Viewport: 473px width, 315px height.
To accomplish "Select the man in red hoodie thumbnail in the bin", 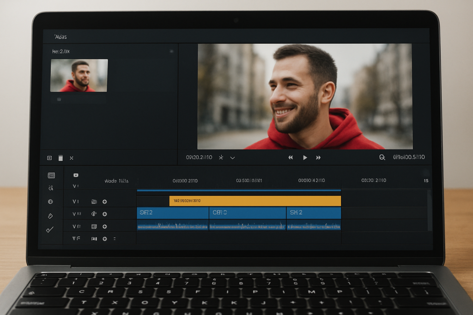I will pos(79,75).
